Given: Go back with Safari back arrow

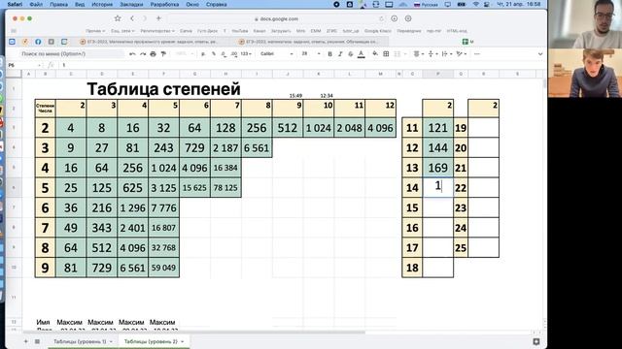Looking at the screenshot, I should point(132,18).
